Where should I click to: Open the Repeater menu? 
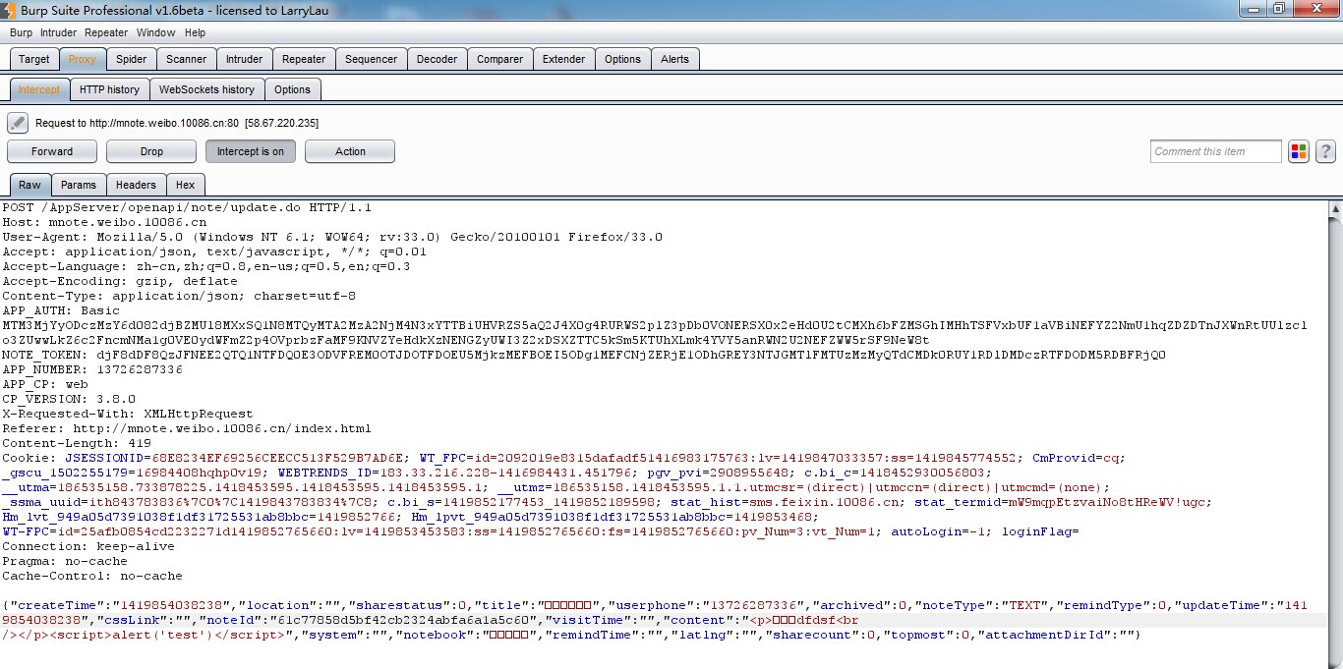coord(106,32)
